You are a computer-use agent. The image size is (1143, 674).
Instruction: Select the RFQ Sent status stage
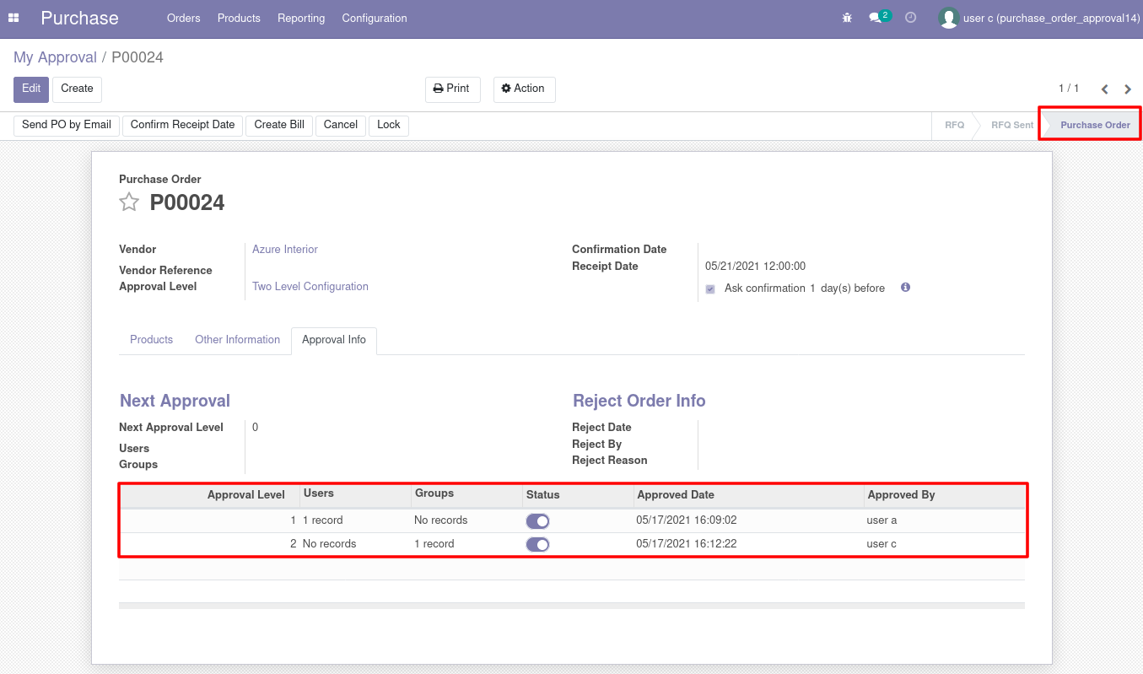(x=1012, y=125)
